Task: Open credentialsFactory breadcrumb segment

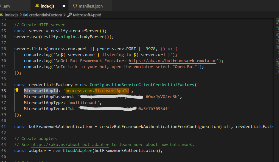Action: 45,15
